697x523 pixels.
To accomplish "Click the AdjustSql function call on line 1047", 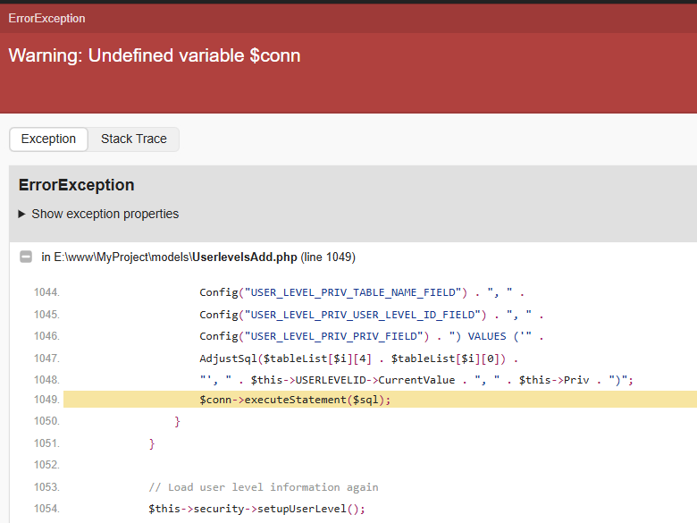I will click(x=227, y=359).
